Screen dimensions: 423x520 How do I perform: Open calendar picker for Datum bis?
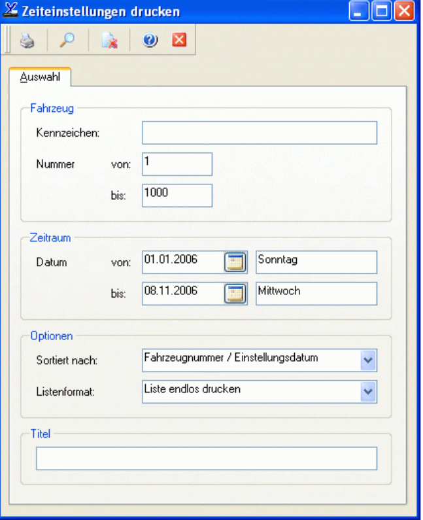click(x=235, y=294)
